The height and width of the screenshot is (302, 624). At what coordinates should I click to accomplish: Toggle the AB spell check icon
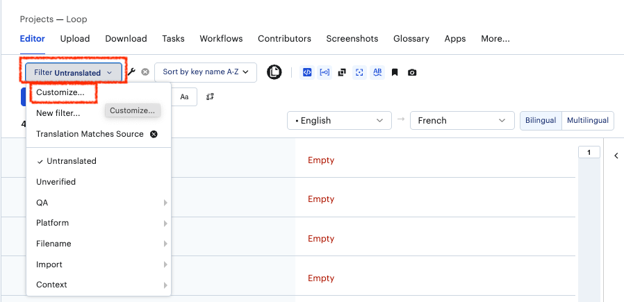pyautogui.click(x=377, y=72)
